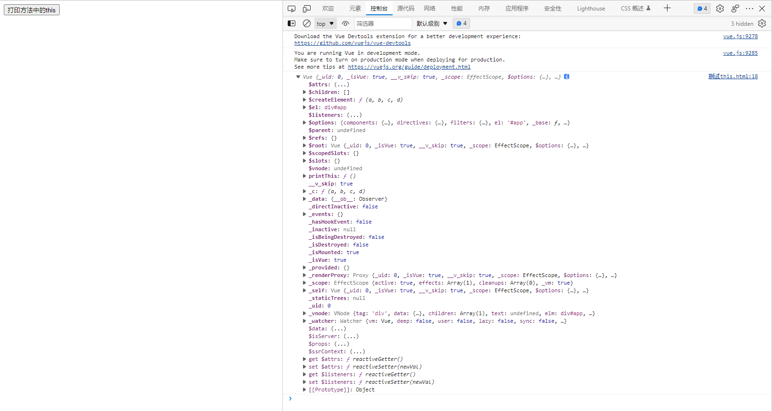Expand the $root Vue property

(304, 145)
